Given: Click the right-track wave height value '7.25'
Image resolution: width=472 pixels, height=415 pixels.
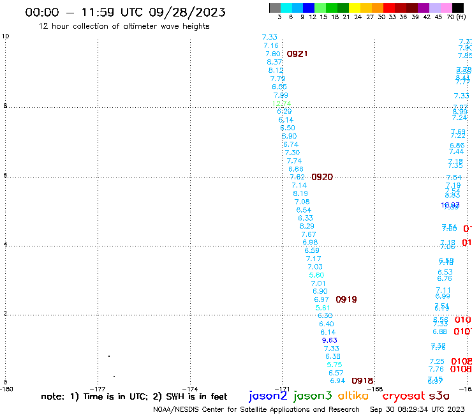Looking at the screenshot, I should point(437,361).
